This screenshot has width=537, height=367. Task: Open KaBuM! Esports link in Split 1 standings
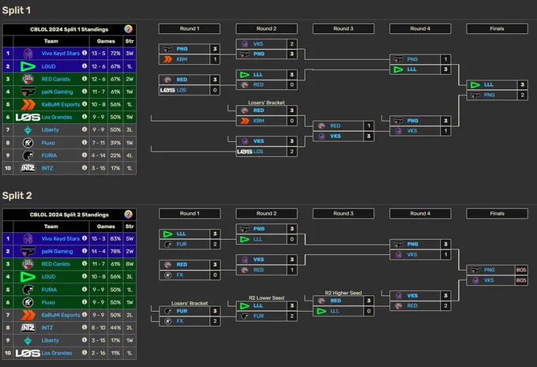61,104
